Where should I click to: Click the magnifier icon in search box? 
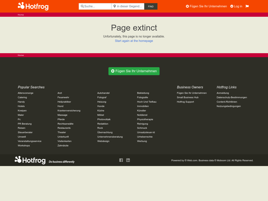(82, 6)
